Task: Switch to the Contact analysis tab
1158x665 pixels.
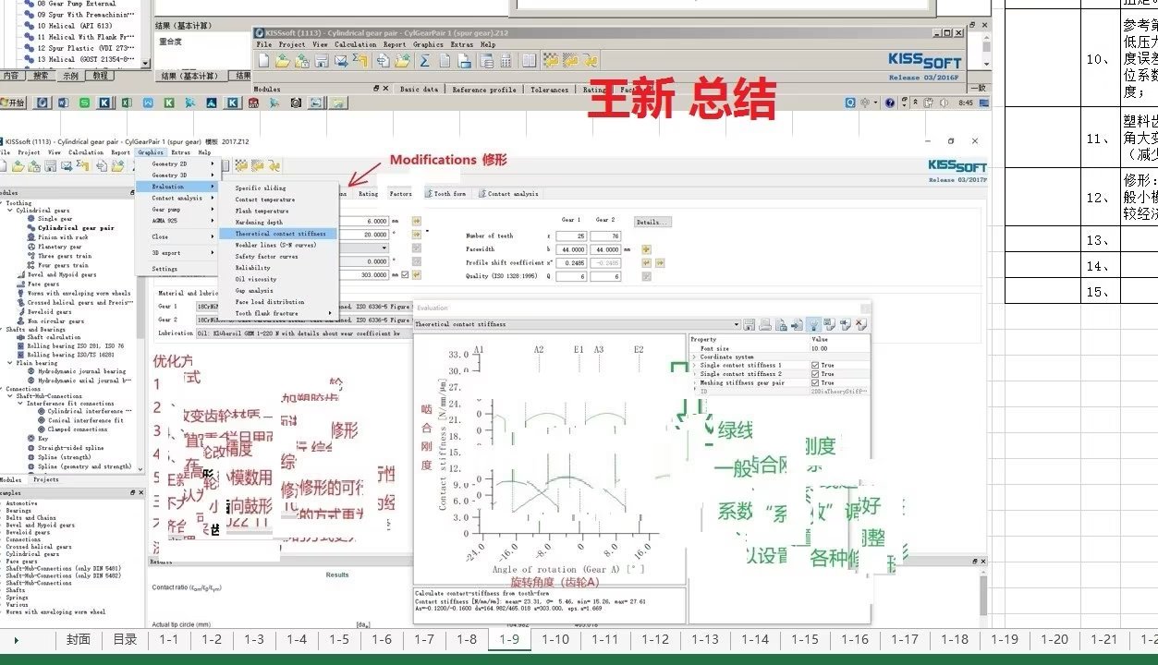Action: 510,194
